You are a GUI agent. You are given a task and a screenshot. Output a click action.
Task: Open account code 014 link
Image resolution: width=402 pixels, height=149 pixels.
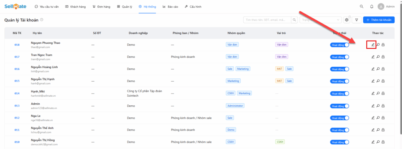pyautogui.click(x=17, y=94)
